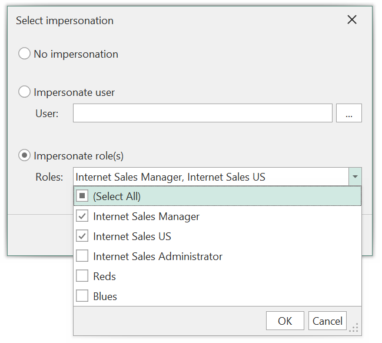
Task: Uncheck Internet Sales Manager role
Action: (82, 216)
